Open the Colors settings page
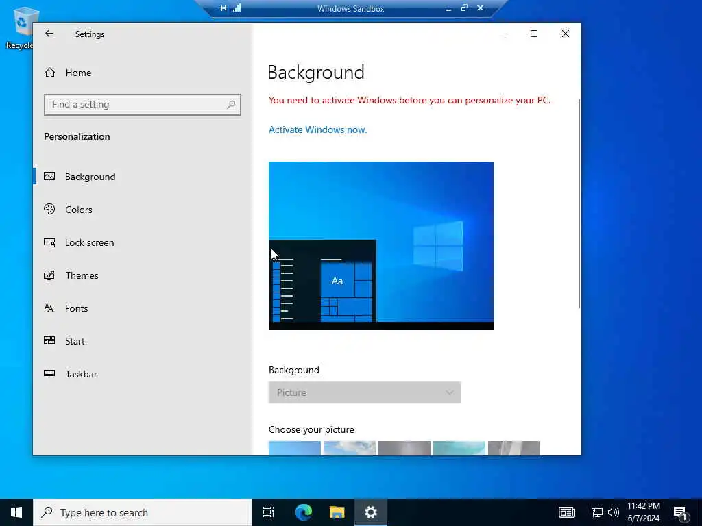Screen dimensions: 702x526 [x=143, y=210]
